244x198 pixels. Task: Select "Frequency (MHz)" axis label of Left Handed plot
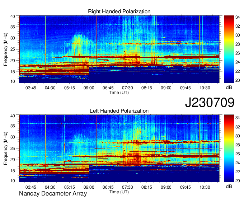click(x=5, y=148)
